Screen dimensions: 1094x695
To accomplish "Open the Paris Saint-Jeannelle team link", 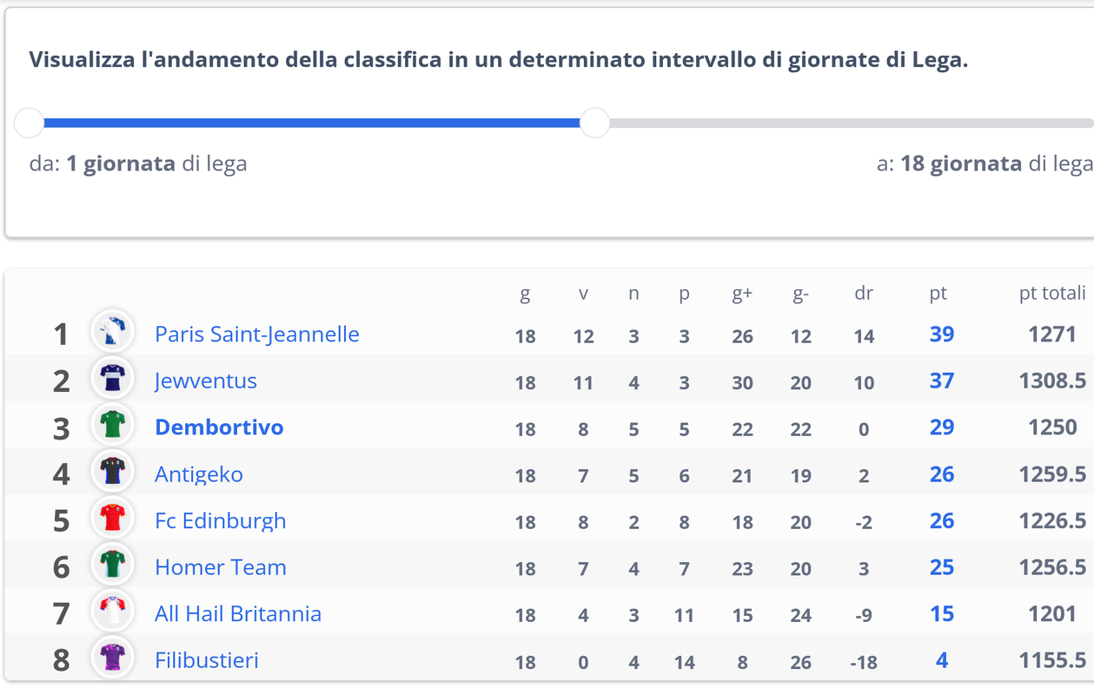I will [x=256, y=334].
